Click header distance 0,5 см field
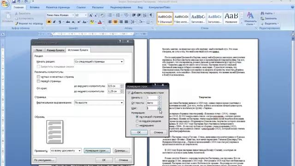Viewport: 295px width, 166px height. tap(114, 86)
